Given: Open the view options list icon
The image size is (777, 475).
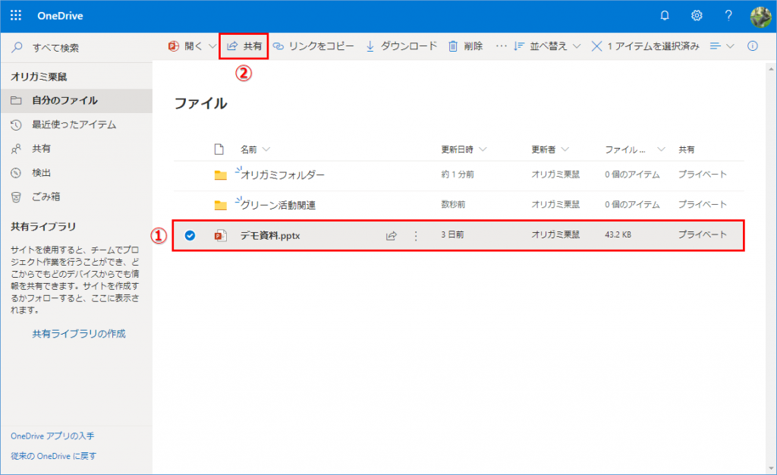Looking at the screenshot, I should click(722, 46).
